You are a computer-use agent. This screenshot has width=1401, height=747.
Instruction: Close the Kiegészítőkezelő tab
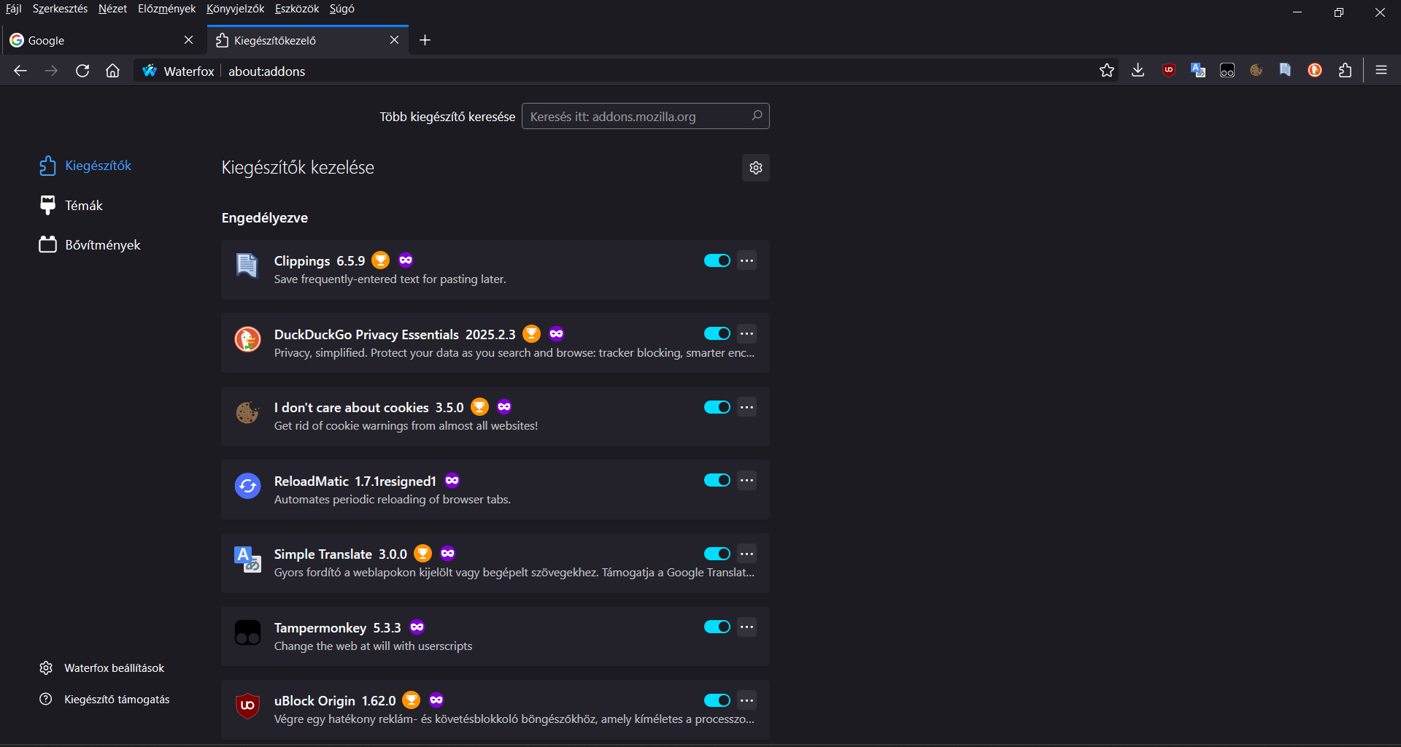[x=395, y=40]
